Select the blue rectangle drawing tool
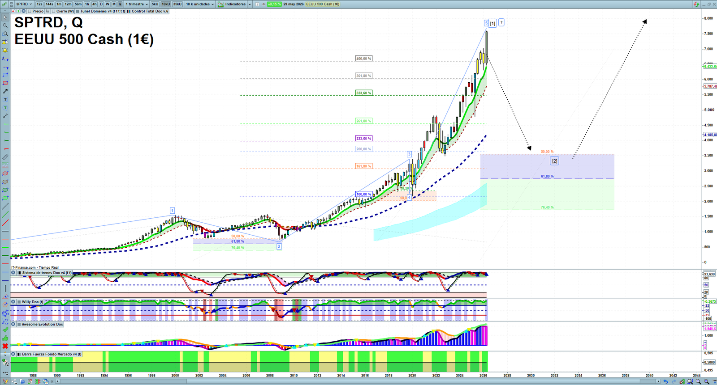 (5, 75)
